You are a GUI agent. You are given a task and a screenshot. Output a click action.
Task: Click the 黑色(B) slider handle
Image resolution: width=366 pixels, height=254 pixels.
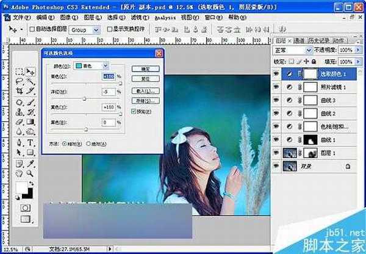click(86, 129)
